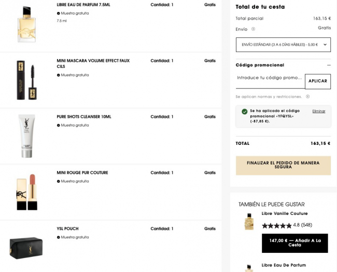Click the promo code input field
The width and height of the screenshot is (337, 272).
point(270,78)
